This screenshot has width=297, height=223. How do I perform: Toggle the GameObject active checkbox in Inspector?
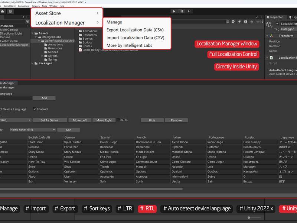[x=277, y=23]
